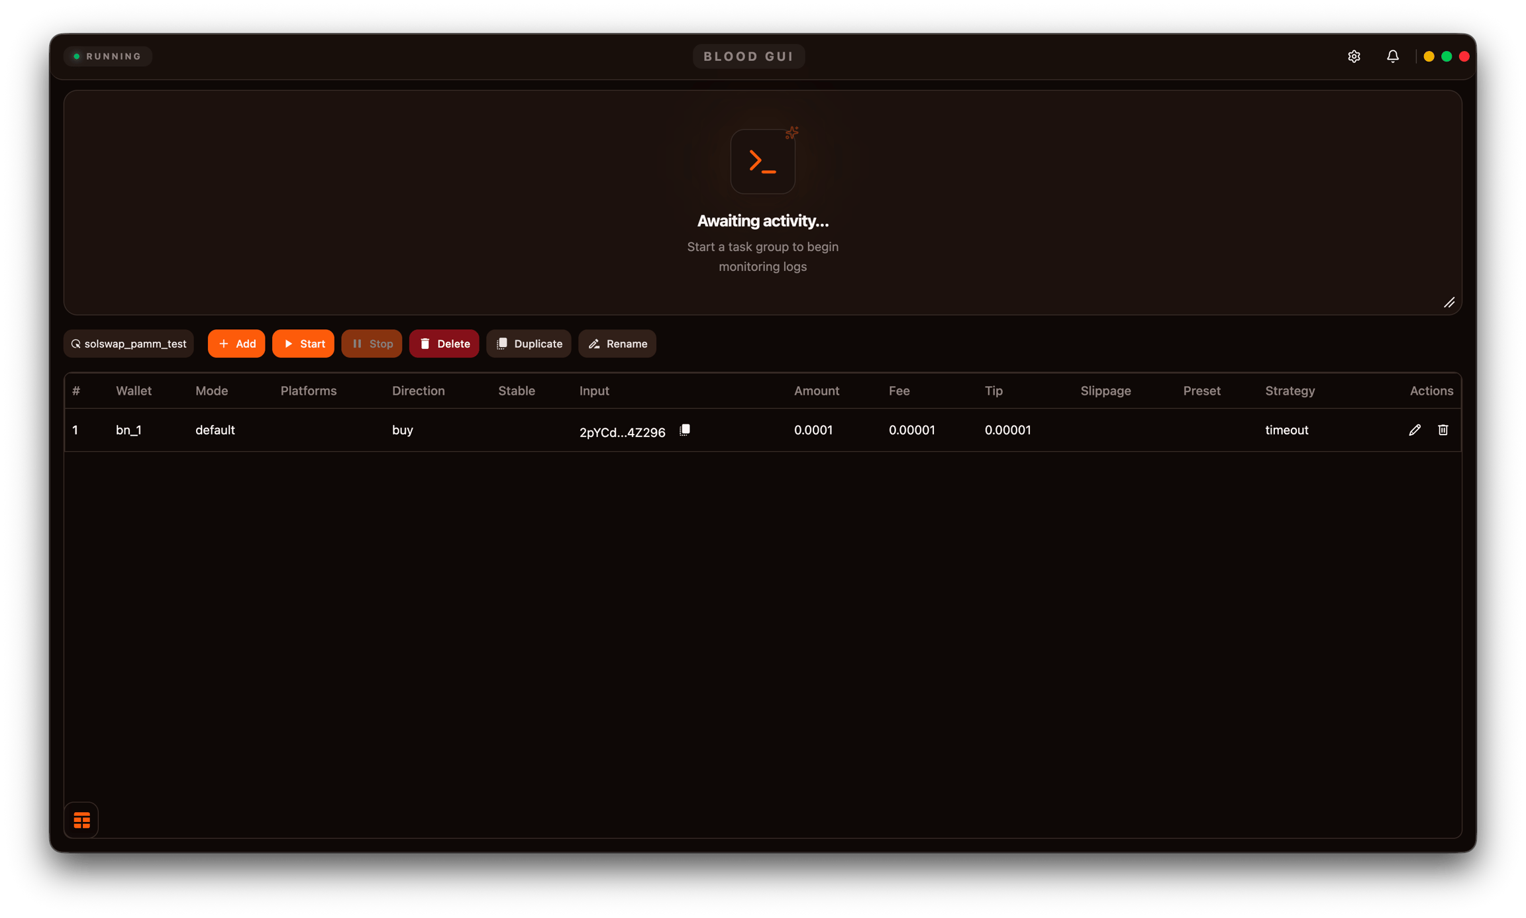Open the notifications bell
Image resolution: width=1526 pixels, height=918 pixels.
(x=1392, y=56)
